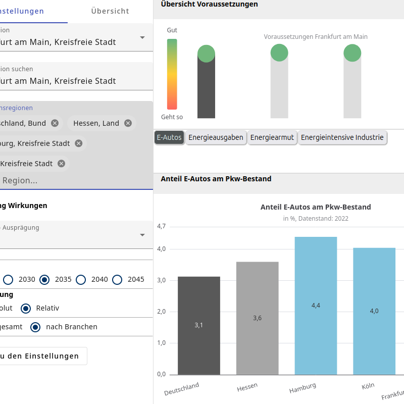Remove the chip below the Hamburg chip
Viewport: 404px width, 404px height.
click(x=61, y=164)
